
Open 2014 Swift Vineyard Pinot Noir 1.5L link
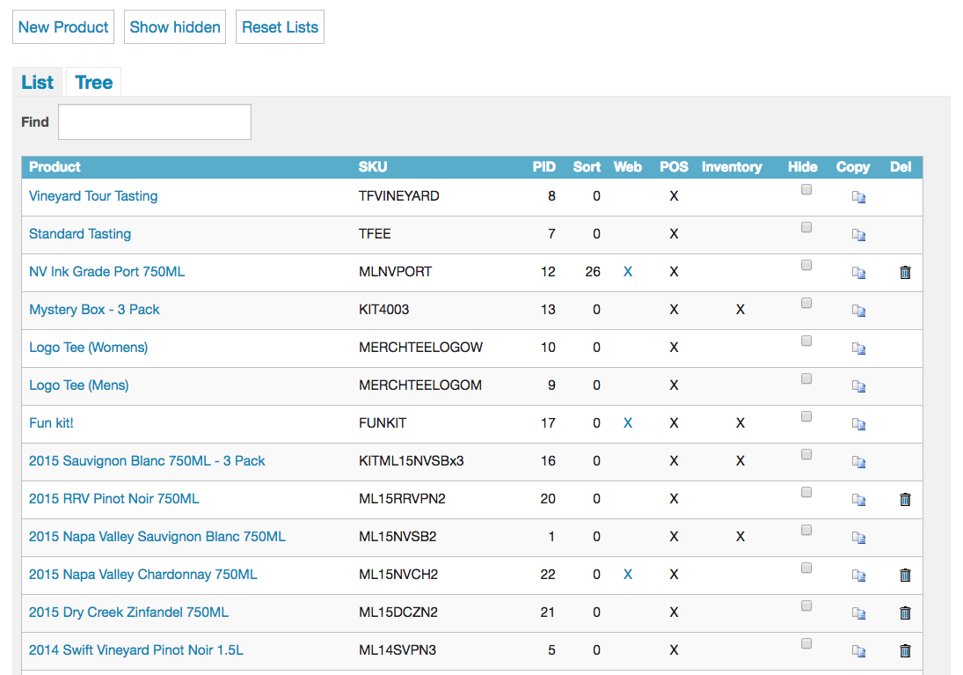tap(136, 649)
